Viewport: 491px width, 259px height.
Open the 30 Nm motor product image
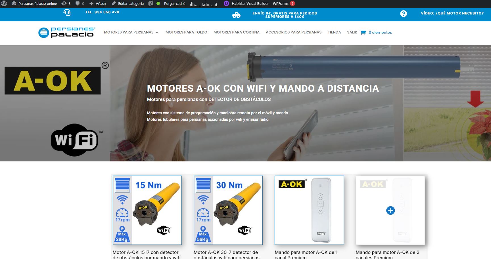tap(228, 210)
